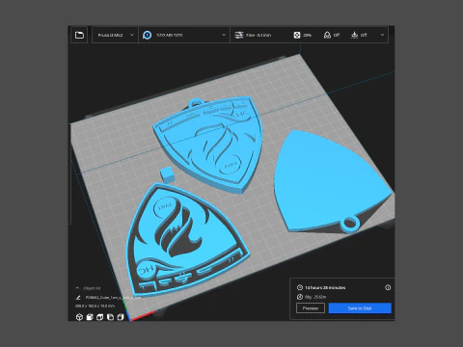The width and height of the screenshot is (463, 347).
Task: Switch to 3D perspective view cube icon
Action: tap(79, 317)
